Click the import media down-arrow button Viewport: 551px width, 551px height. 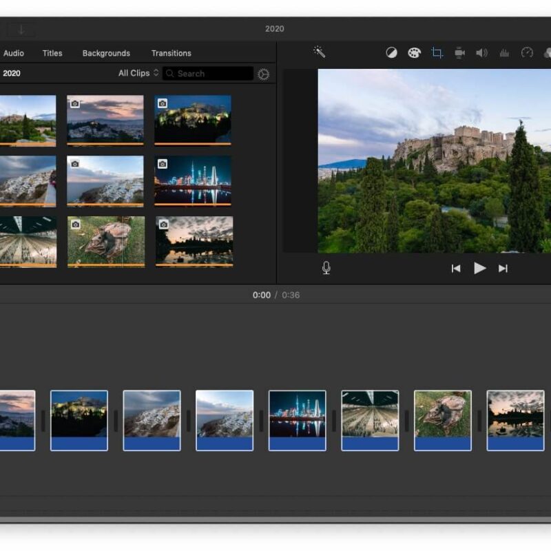[21, 30]
